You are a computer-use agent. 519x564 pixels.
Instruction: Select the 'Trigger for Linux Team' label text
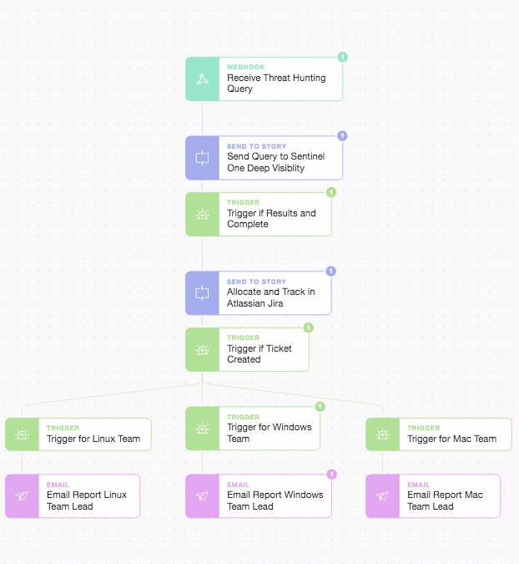(x=93, y=439)
